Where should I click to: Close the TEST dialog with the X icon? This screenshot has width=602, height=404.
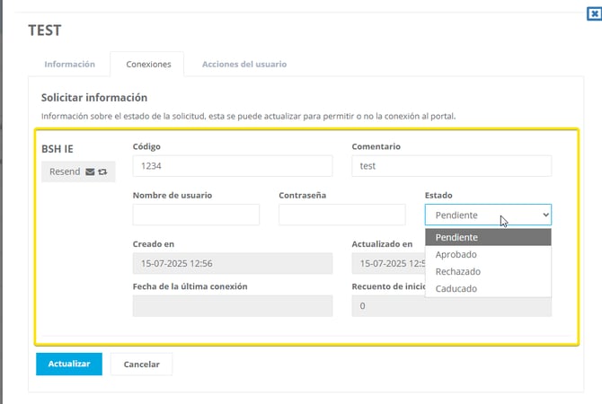[592, 13]
